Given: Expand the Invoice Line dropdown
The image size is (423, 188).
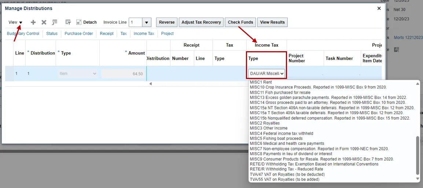Looking at the screenshot, I should (147, 22).
